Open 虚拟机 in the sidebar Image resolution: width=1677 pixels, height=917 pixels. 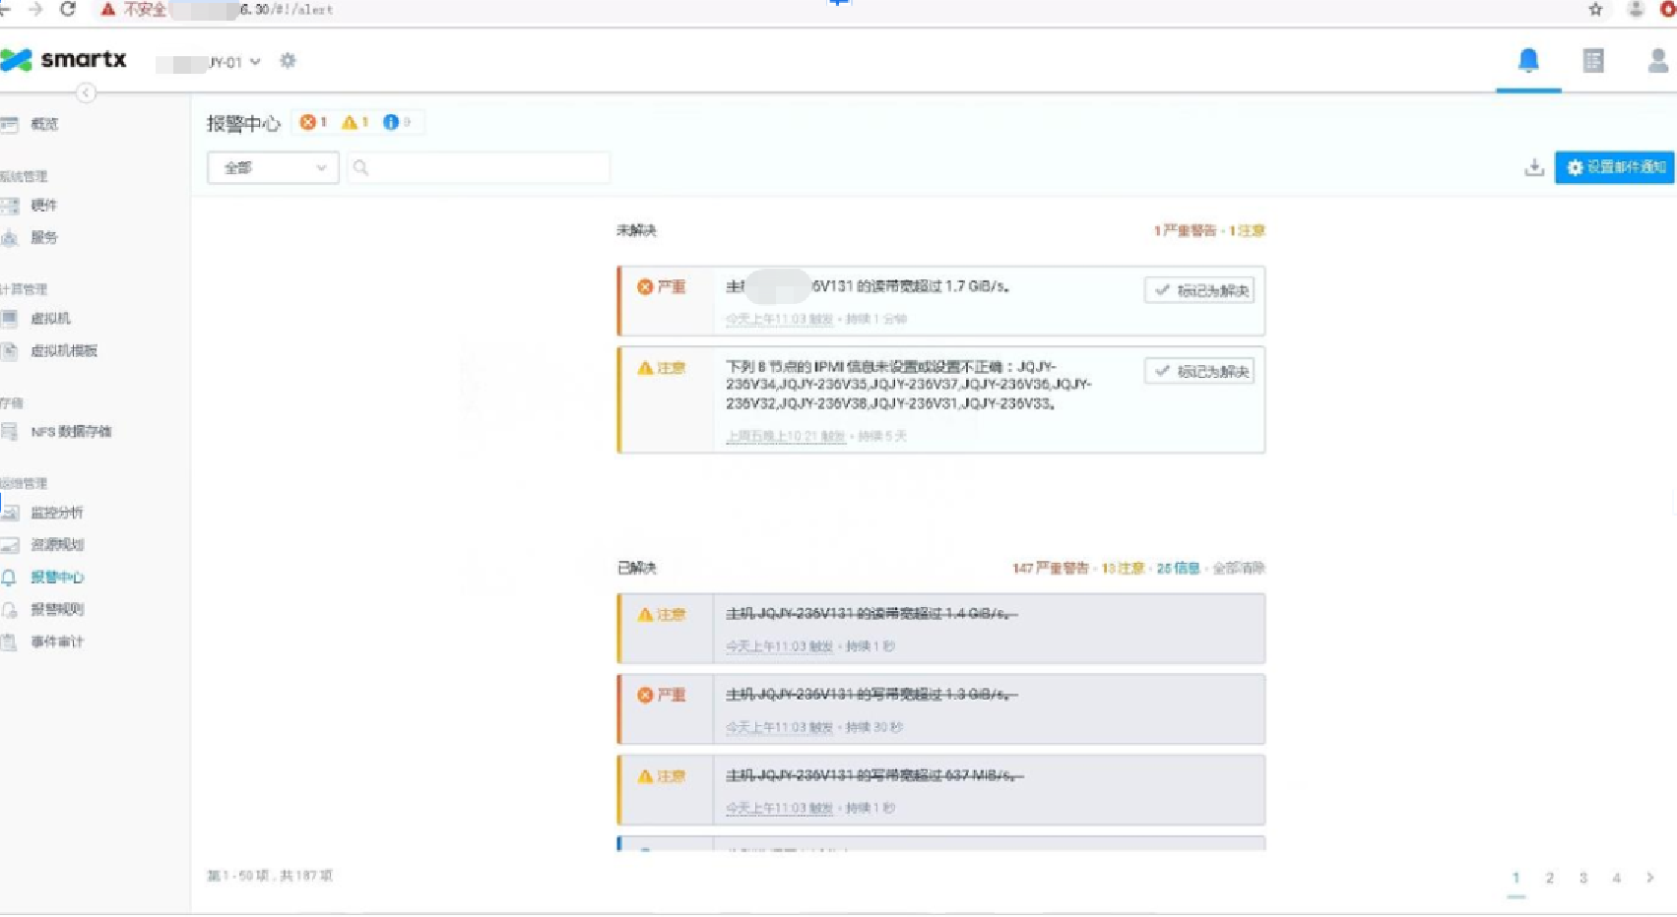[50, 319]
